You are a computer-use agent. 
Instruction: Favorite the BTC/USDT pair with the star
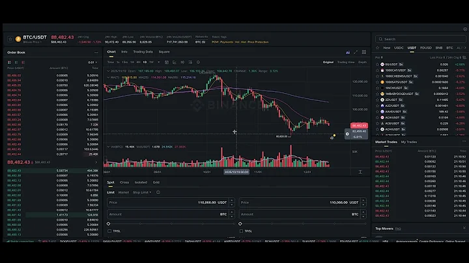click(10, 39)
